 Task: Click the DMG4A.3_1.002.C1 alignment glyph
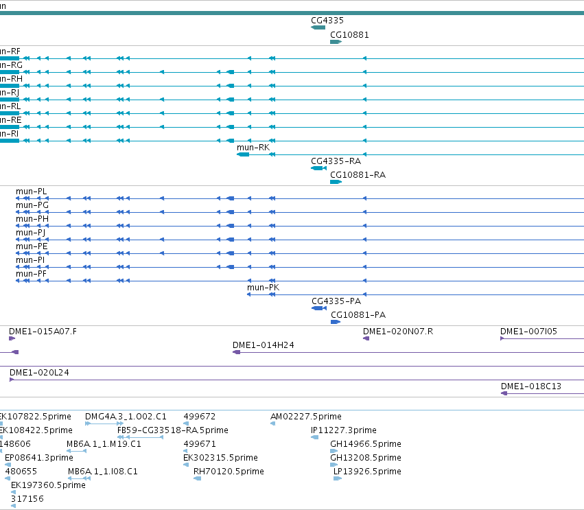pyautogui.click(x=104, y=424)
